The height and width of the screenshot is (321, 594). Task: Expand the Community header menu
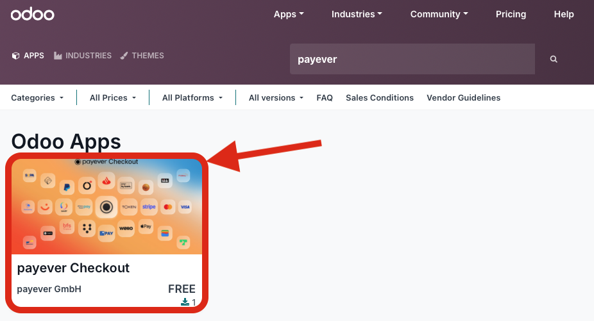tap(439, 14)
